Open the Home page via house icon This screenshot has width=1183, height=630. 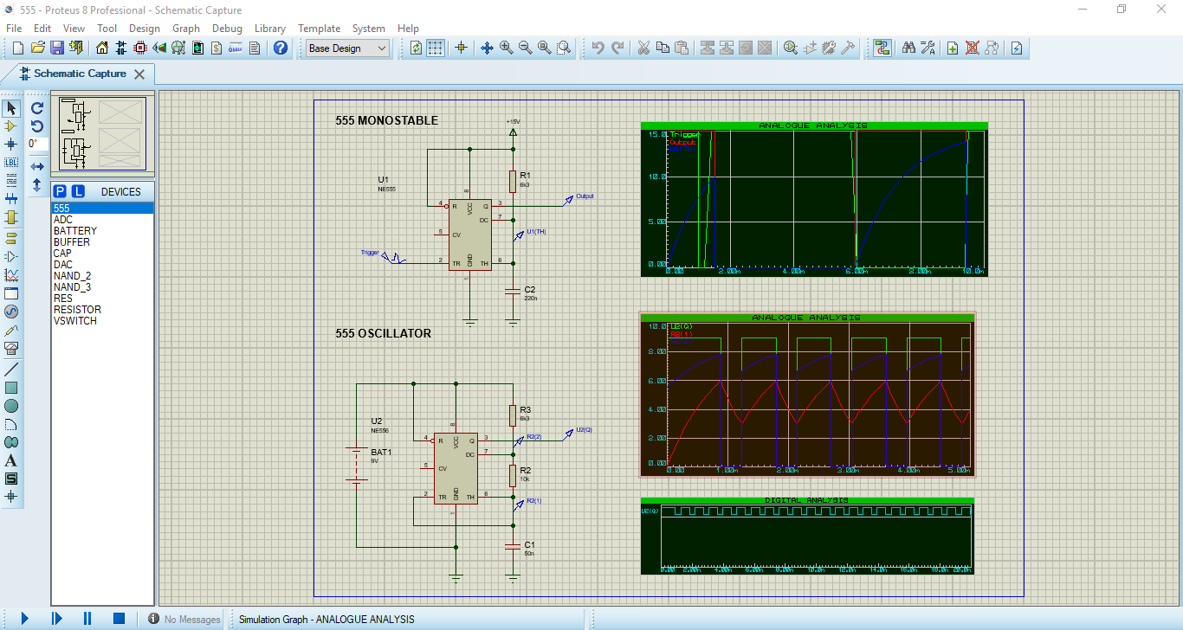102,48
